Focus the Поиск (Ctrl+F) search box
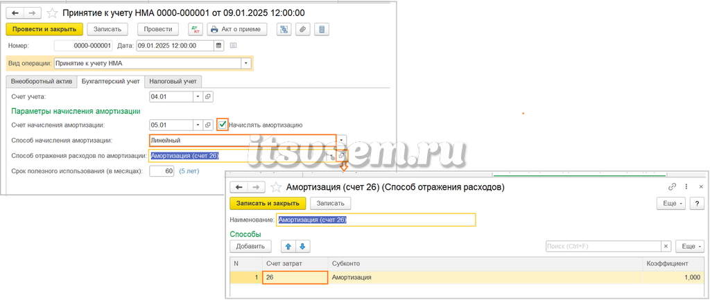Screen dimensions: 710x300 (603, 246)
